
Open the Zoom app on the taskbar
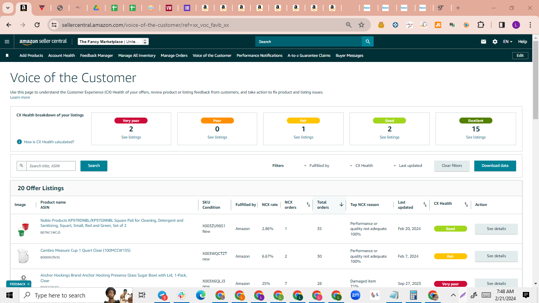(356, 295)
